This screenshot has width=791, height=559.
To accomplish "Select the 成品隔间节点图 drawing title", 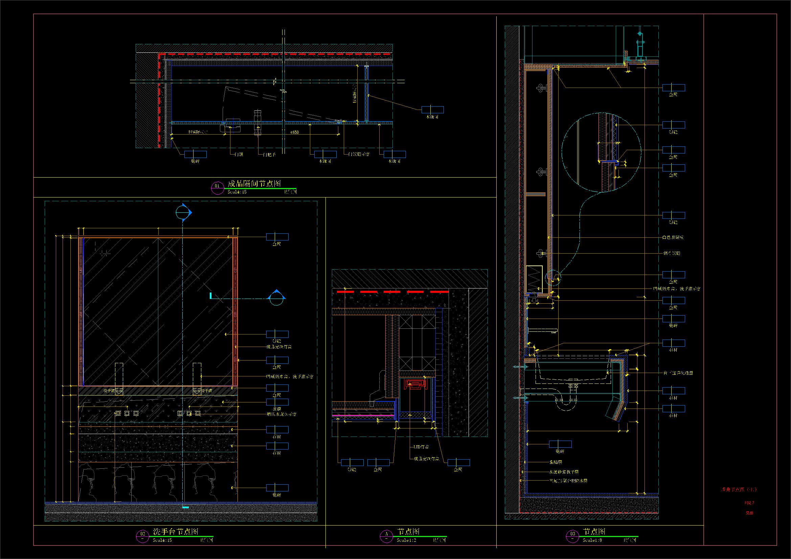I will point(254,184).
